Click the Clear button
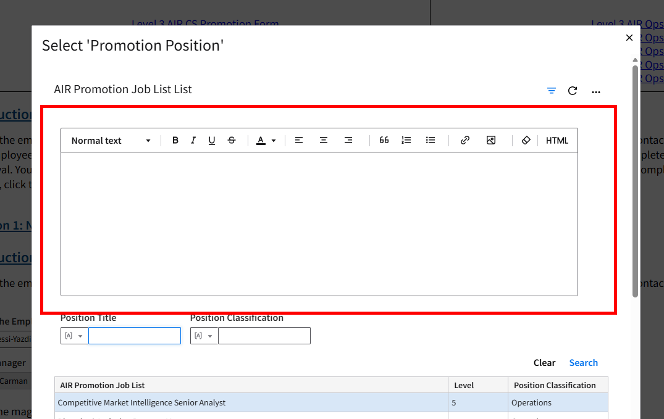The image size is (664, 419). (x=544, y=363)
